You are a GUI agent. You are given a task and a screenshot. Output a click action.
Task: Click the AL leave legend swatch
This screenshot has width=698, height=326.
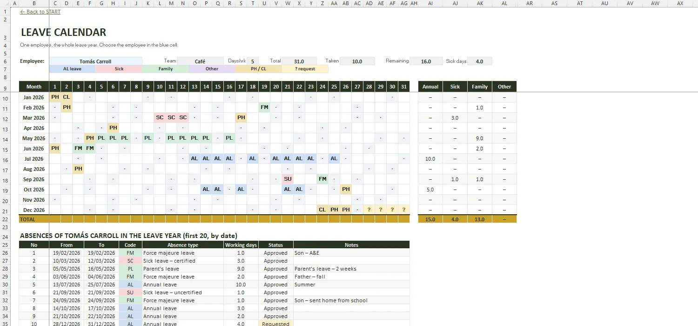[x=72, y=69]
